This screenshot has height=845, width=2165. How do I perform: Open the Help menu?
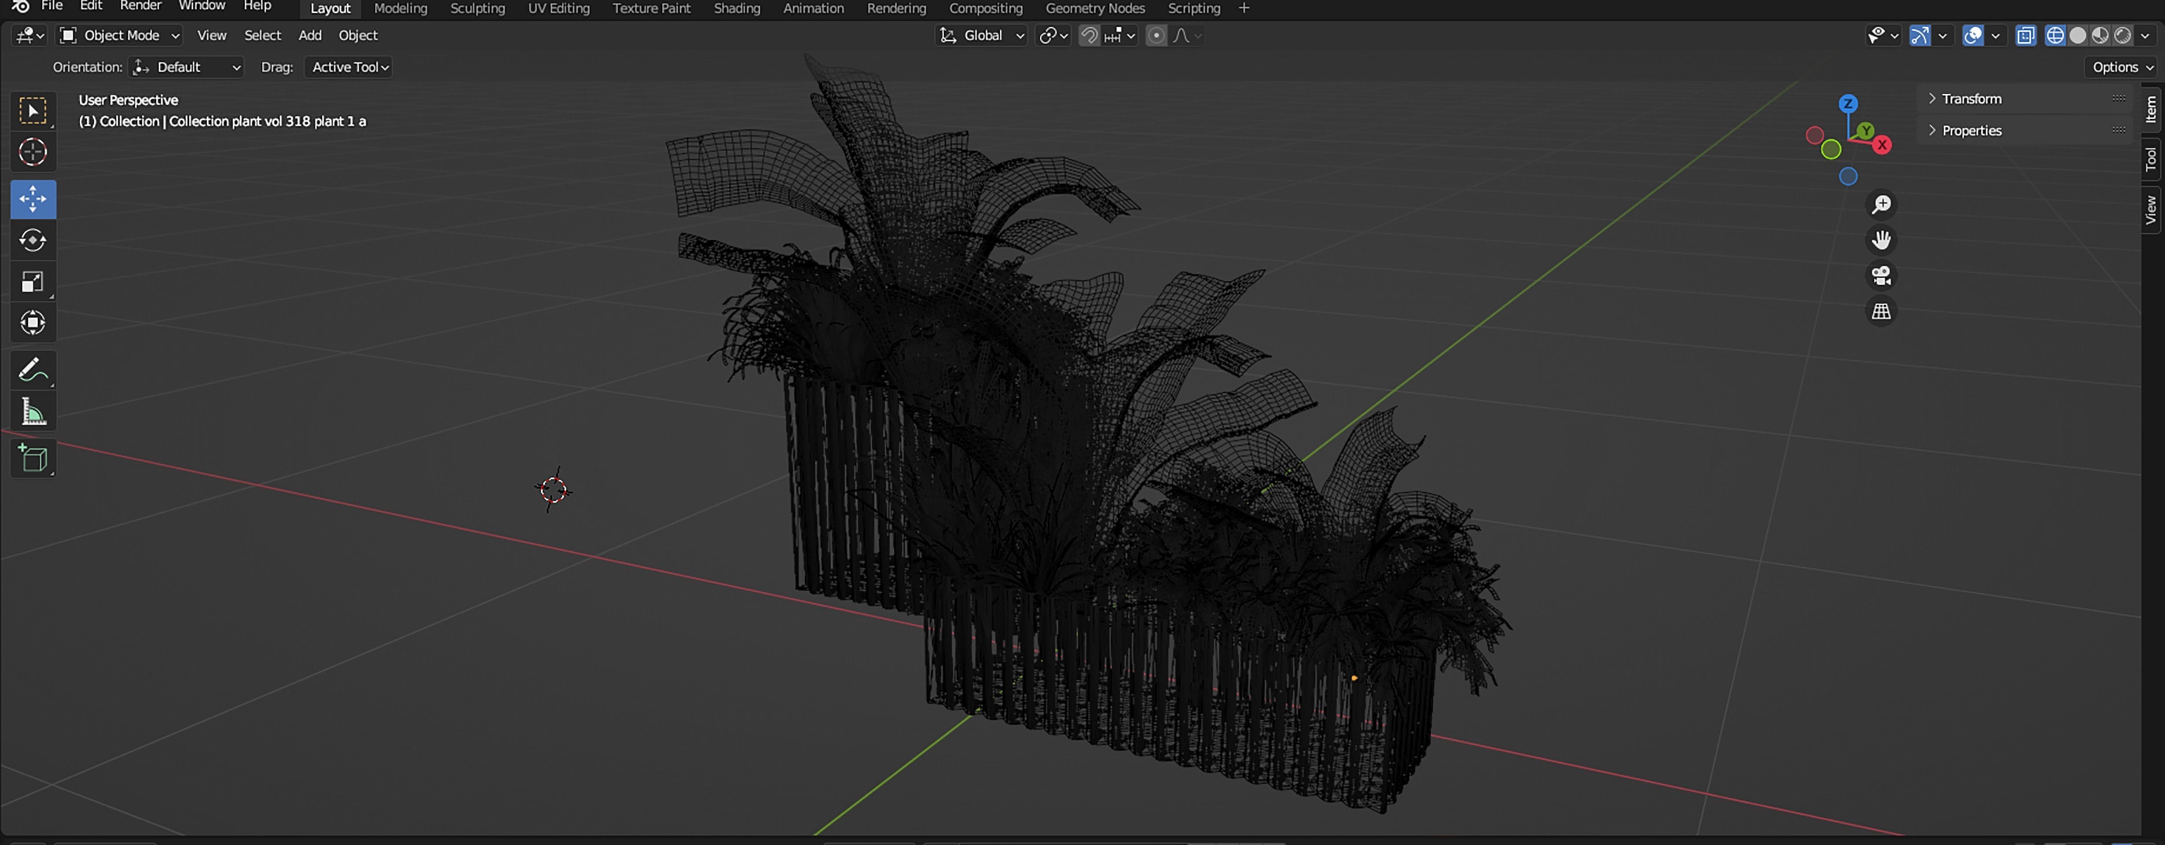[x=257, y=6]
